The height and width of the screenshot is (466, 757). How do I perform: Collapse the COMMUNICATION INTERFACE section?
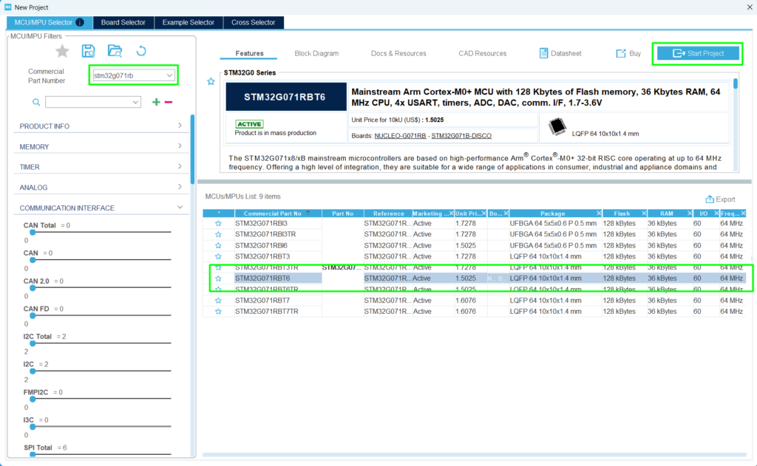click(180, 208)
